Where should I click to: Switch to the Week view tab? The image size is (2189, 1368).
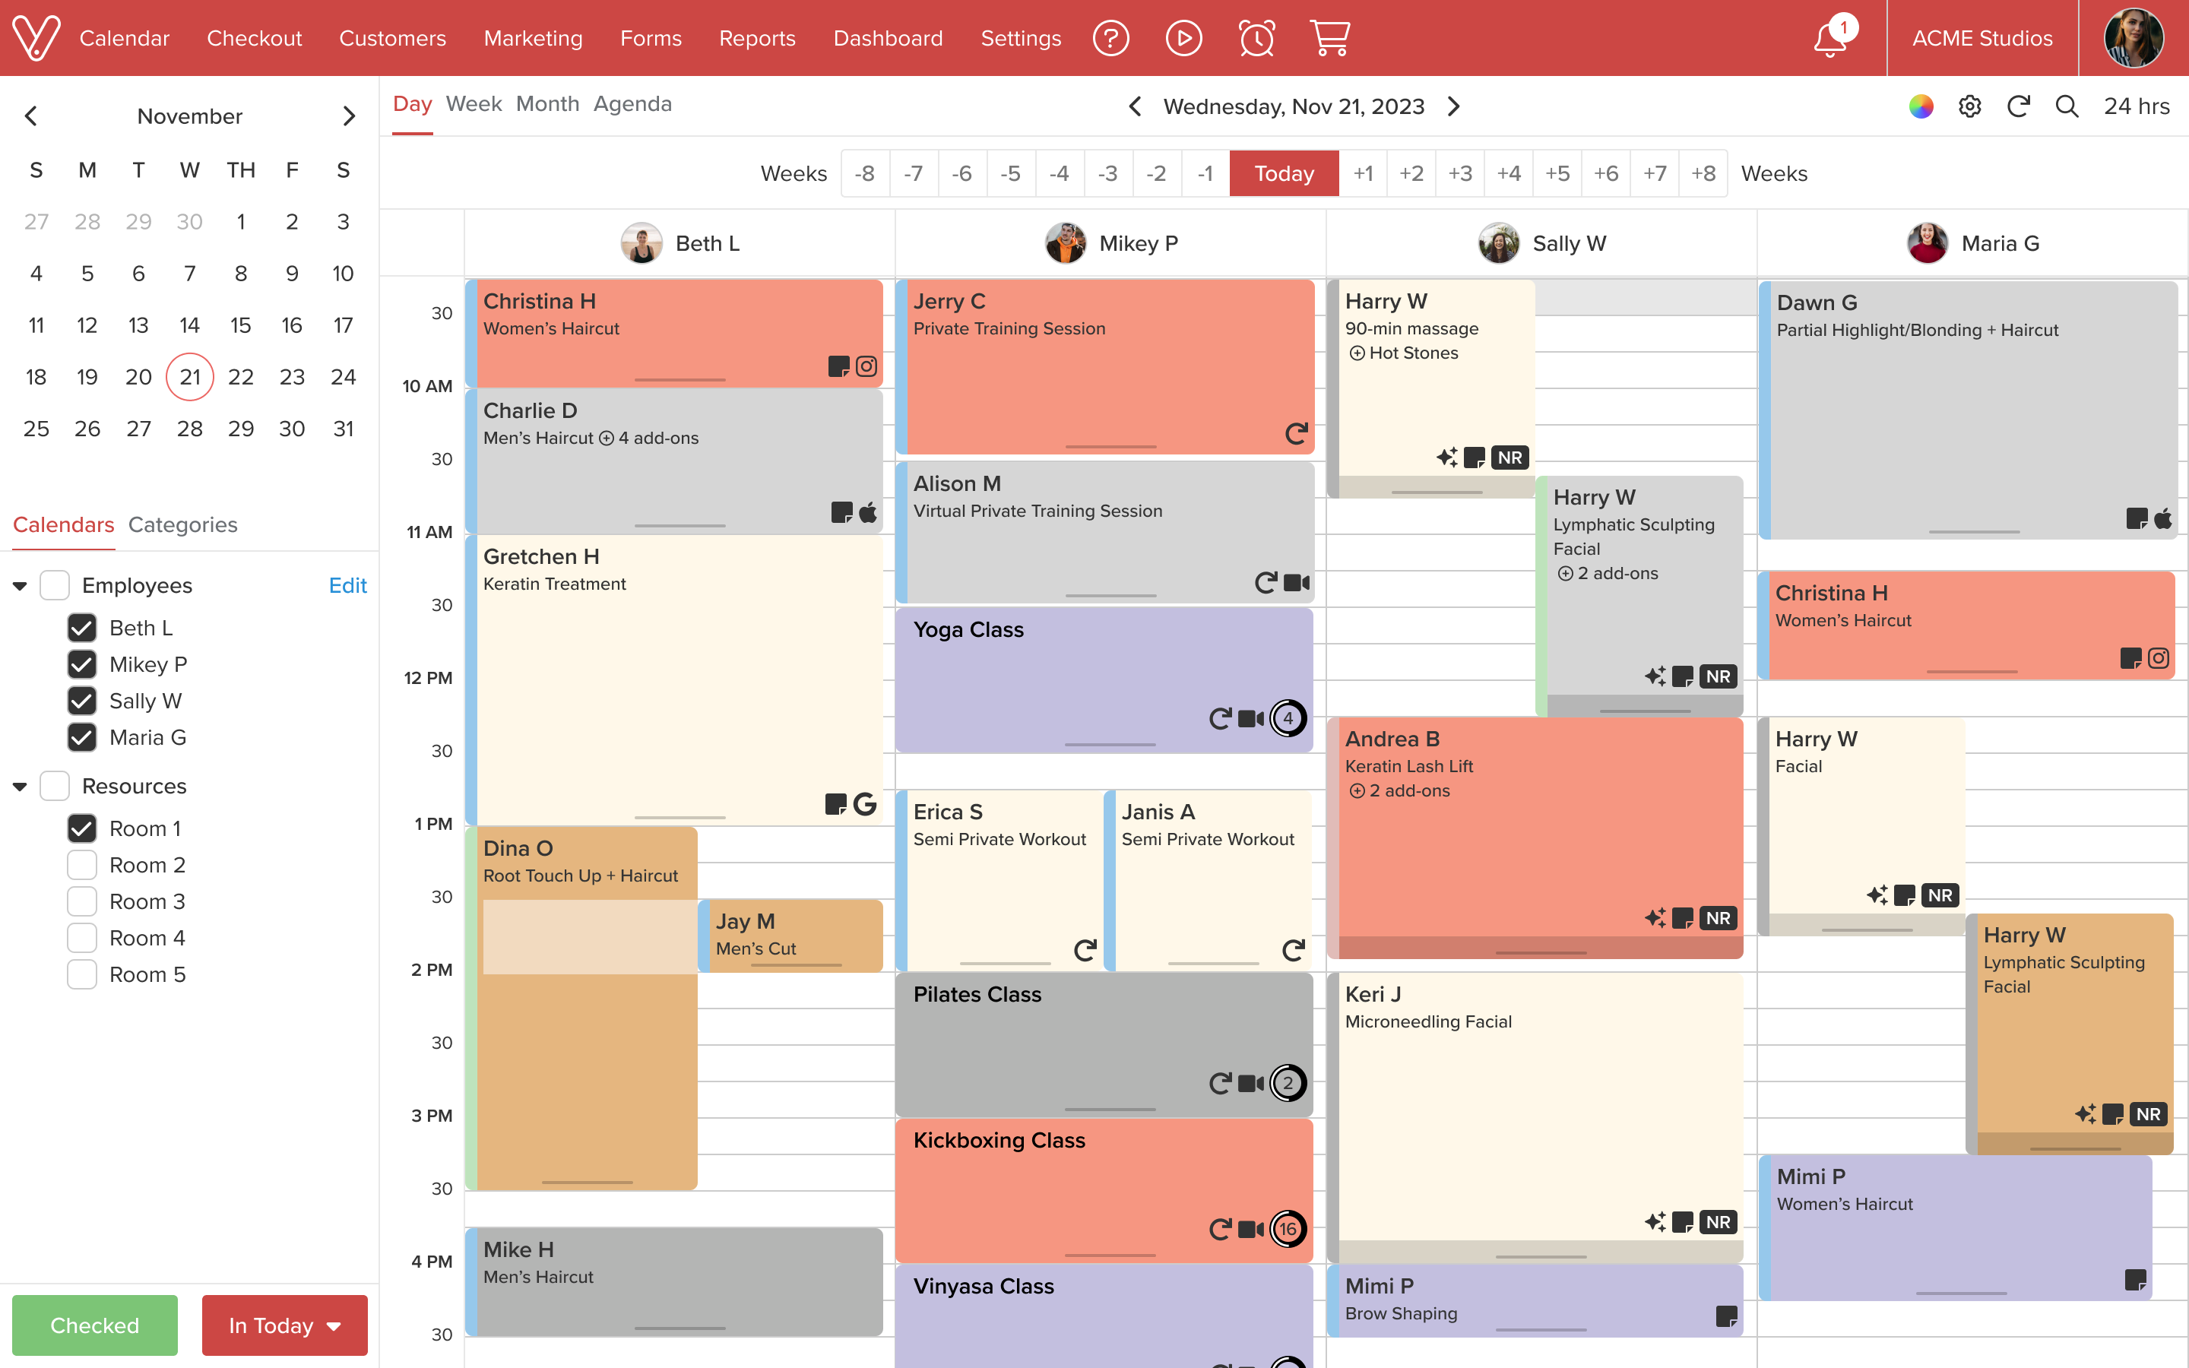click(x=473, y=104)
